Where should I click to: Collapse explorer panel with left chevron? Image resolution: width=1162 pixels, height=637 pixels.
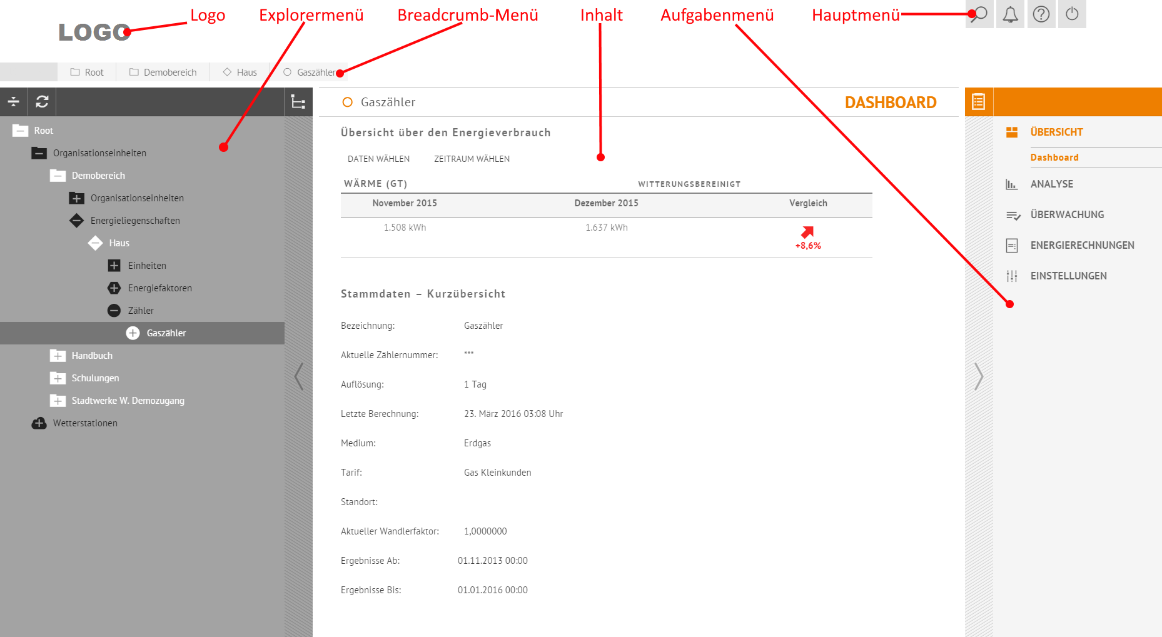coord(299,376)
